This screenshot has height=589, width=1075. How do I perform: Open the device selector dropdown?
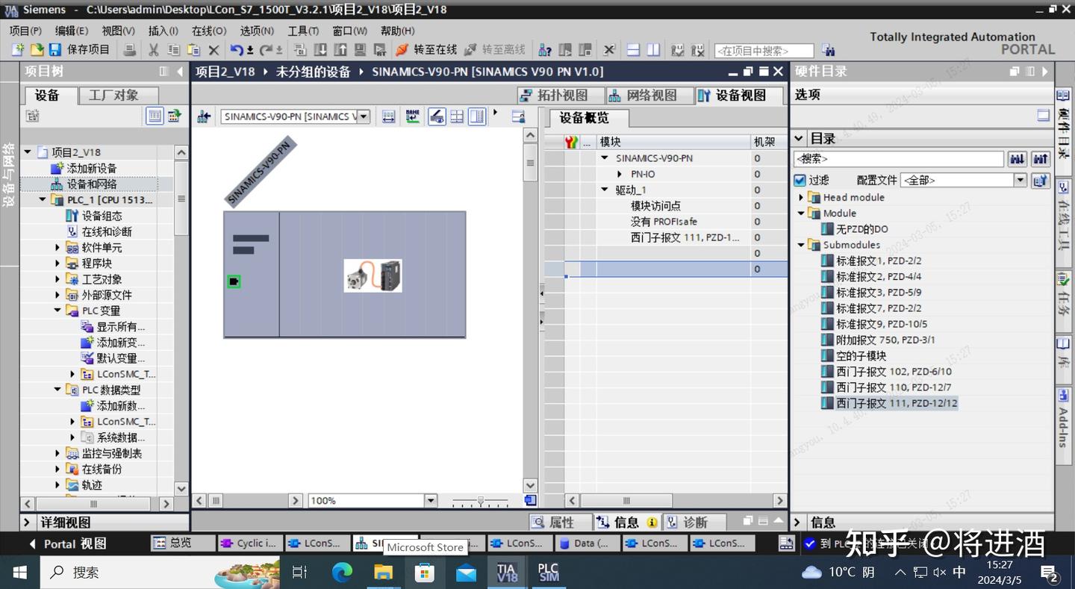coord(364,116)
